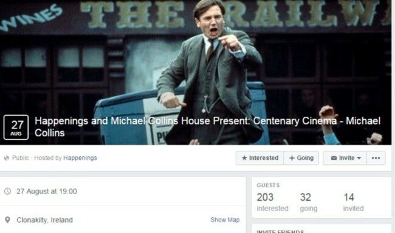Mark yourself as Going
Viewport: 395px width, 233px height.
301,158
